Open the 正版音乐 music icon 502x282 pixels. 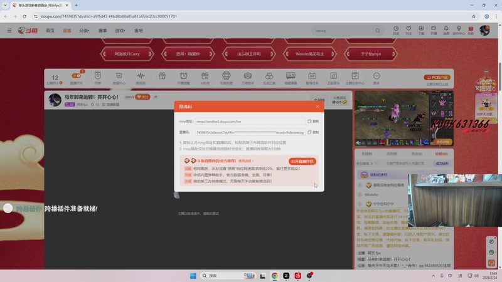point(333,78)
